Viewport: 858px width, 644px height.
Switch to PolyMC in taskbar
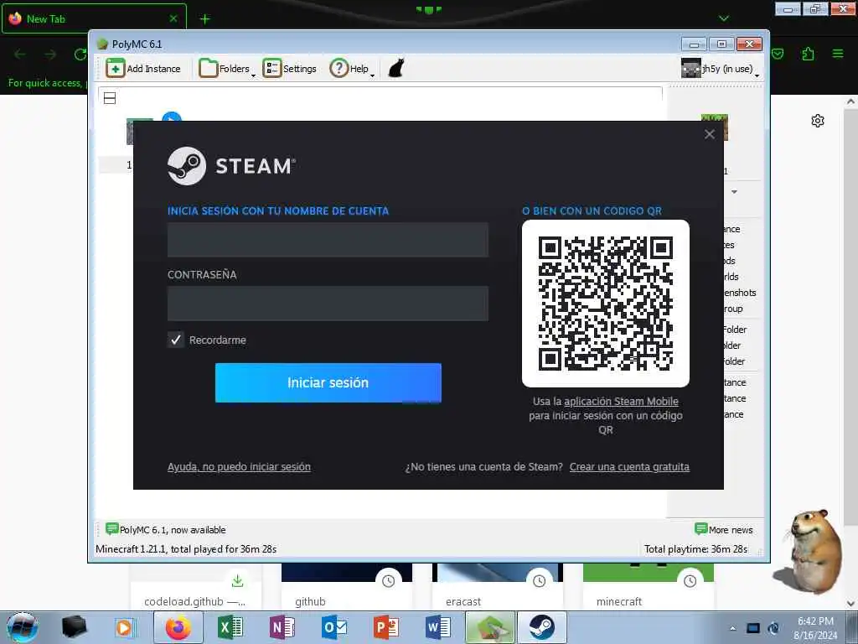pos(489,627)
